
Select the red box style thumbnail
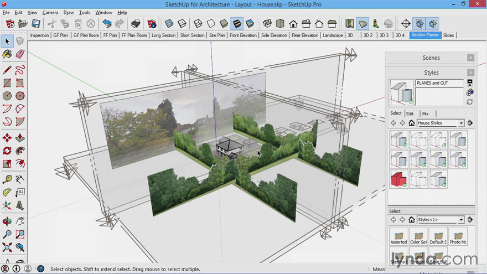point(399,179)
